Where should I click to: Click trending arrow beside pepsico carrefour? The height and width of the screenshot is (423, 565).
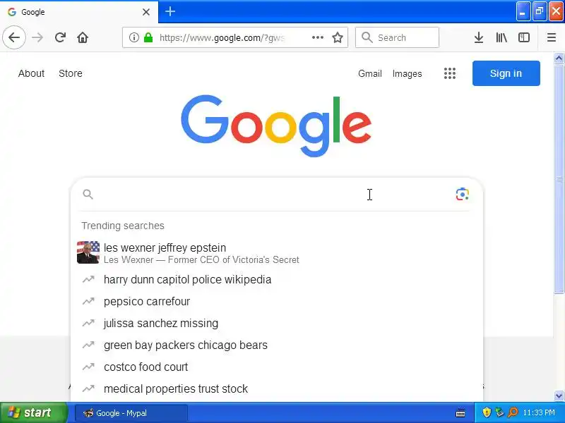tap(88, 301)
